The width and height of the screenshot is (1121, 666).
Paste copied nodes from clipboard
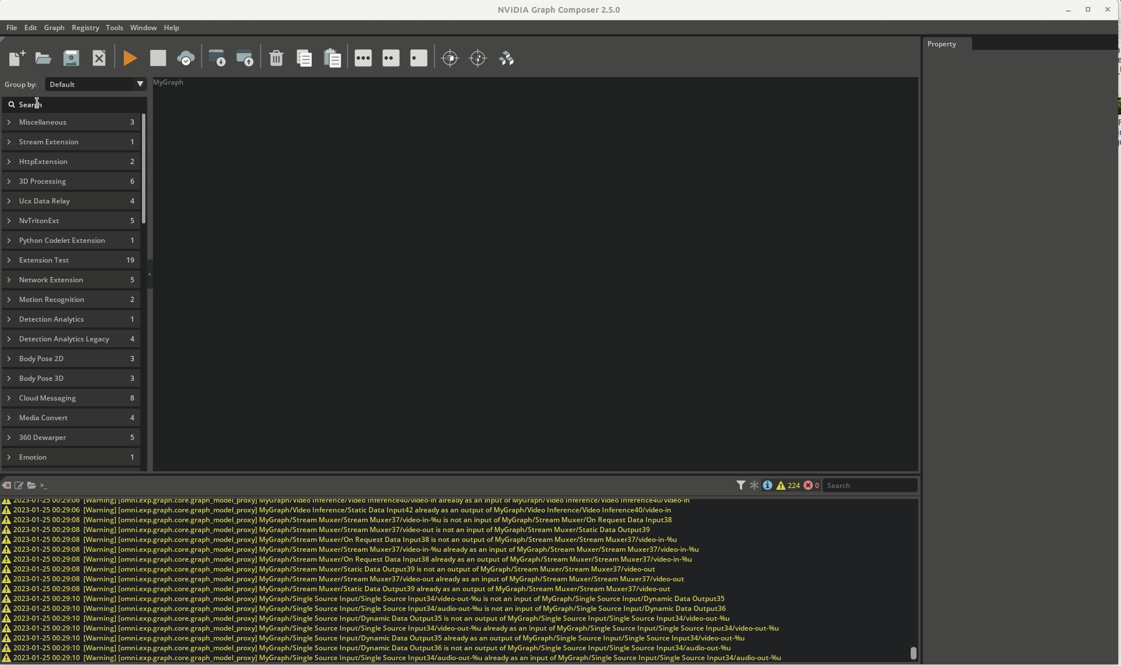(x=332, y=58)
